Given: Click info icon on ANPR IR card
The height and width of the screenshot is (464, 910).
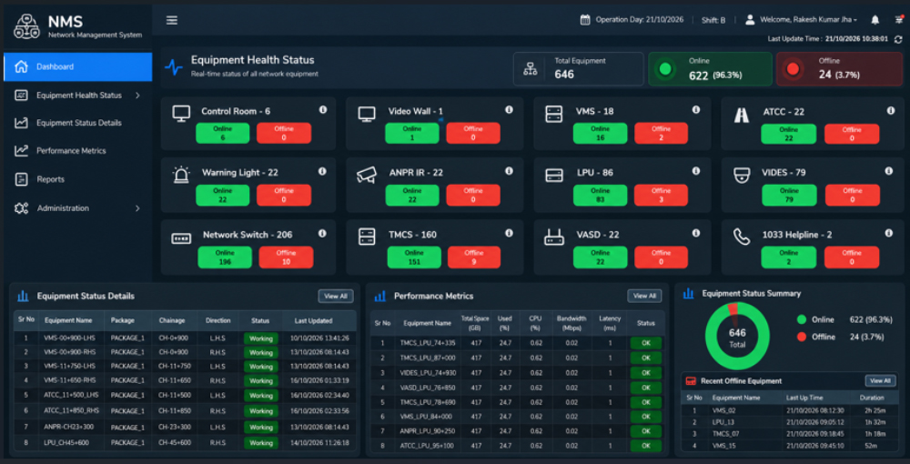Looking at the screenshot, I should point(509,170).
